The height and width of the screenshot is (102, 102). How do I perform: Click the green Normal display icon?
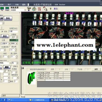7,9
